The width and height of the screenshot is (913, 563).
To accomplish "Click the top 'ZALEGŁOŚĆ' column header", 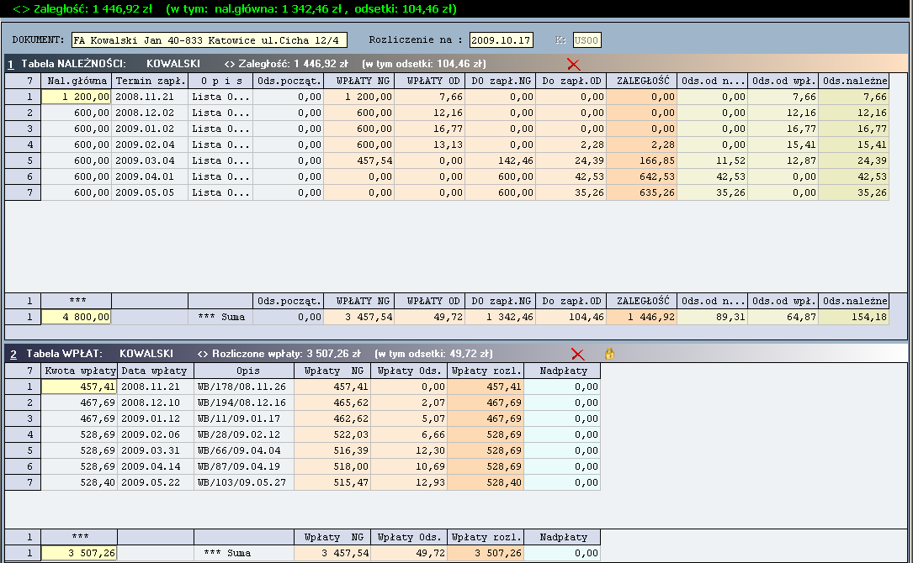I will [x=642, y=81].
